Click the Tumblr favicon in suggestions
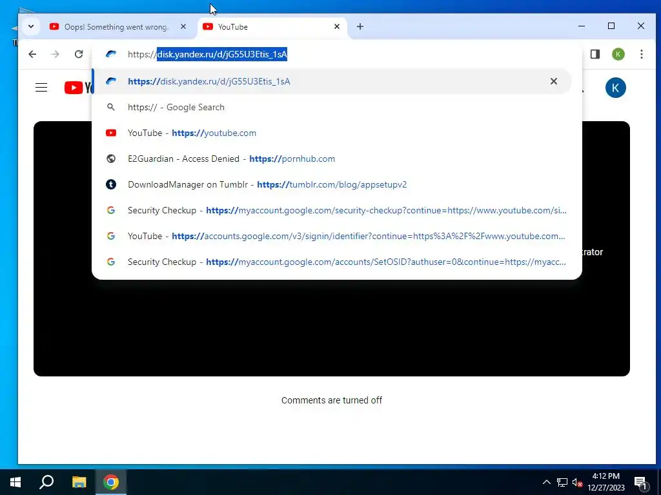 pos(111,184)
